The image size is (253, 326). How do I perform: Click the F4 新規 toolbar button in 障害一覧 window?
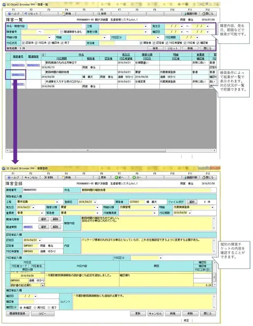66,14
